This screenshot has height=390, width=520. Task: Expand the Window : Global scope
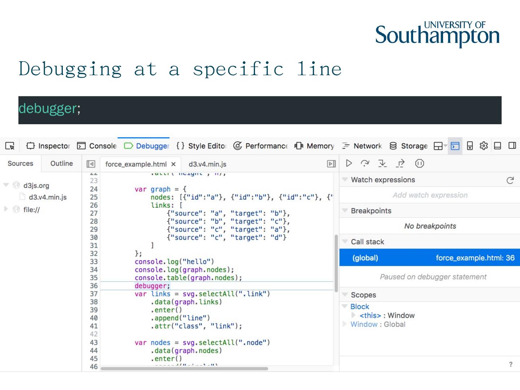click(345, 324)
